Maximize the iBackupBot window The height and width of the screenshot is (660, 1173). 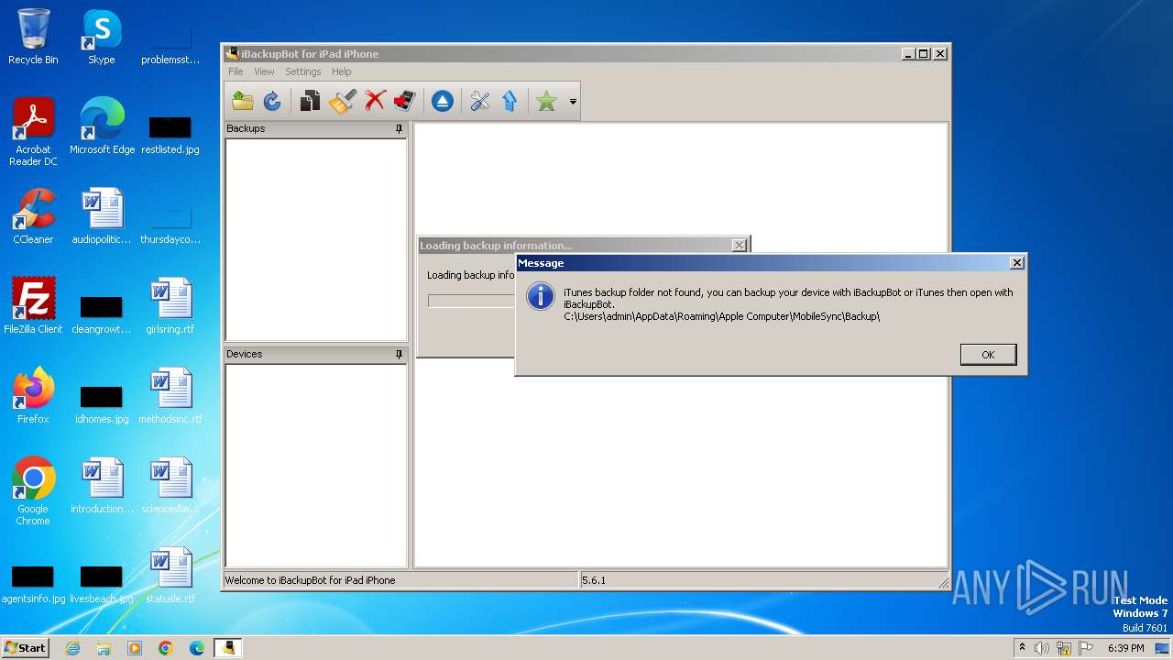tap(924, 54)
